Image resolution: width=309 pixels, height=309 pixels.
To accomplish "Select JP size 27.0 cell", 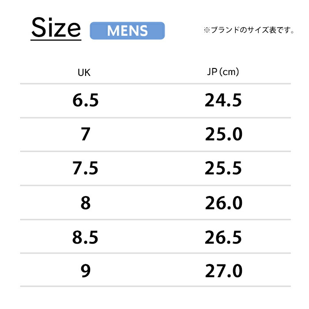I will coord(223,271).
